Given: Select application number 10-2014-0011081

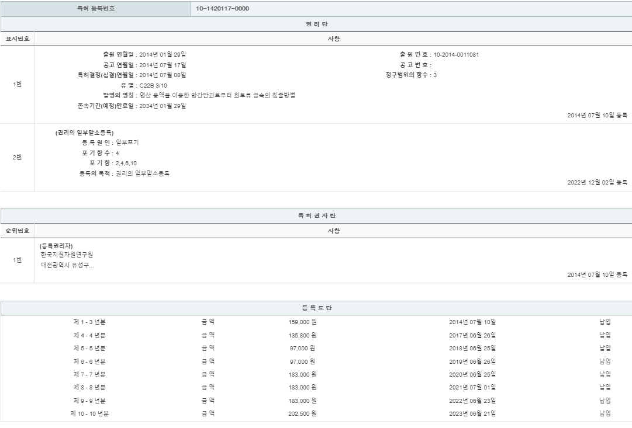Looking at the screenshot, I should 457,55.
